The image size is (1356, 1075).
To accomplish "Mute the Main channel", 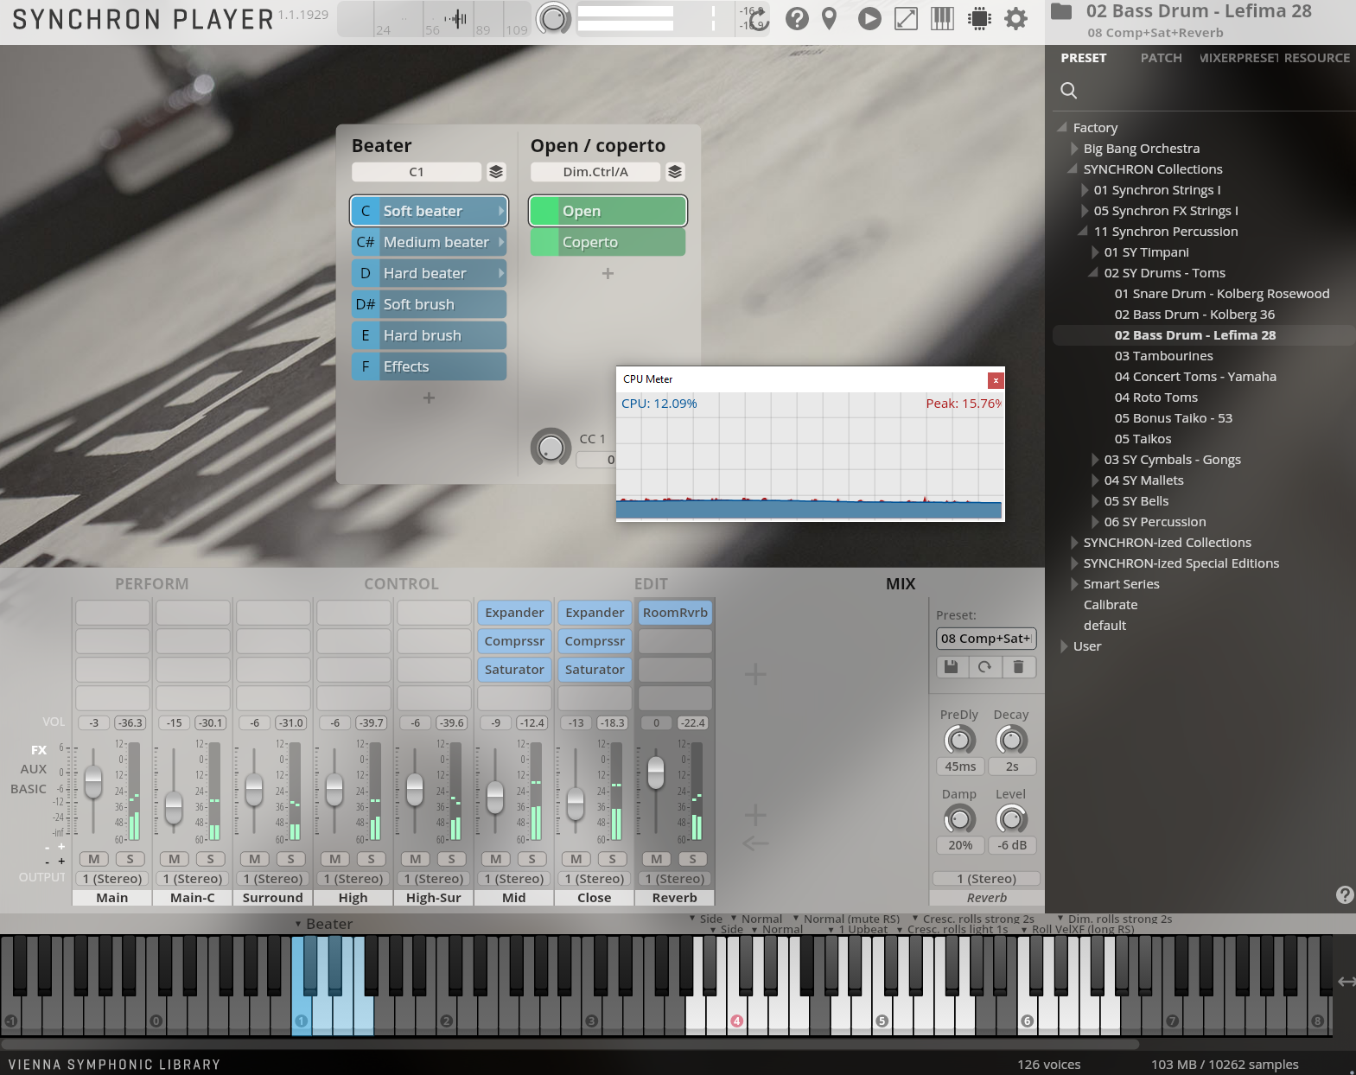I will point(94,859).
